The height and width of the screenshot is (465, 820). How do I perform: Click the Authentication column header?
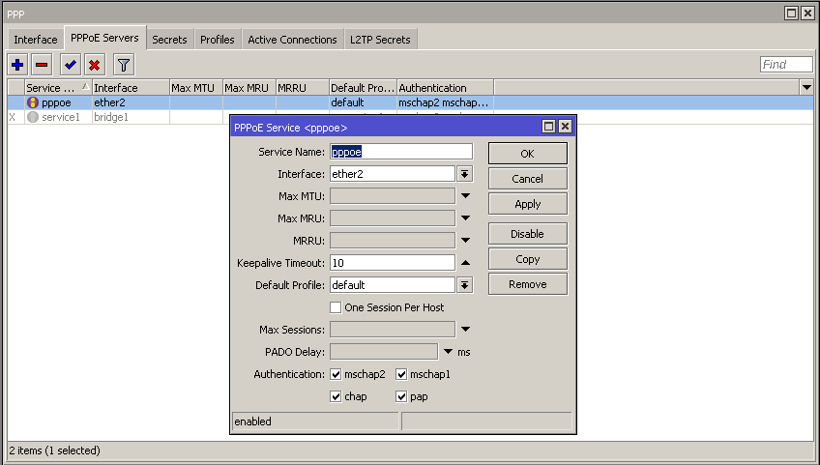pyautogui.click(x=445, y=88)
